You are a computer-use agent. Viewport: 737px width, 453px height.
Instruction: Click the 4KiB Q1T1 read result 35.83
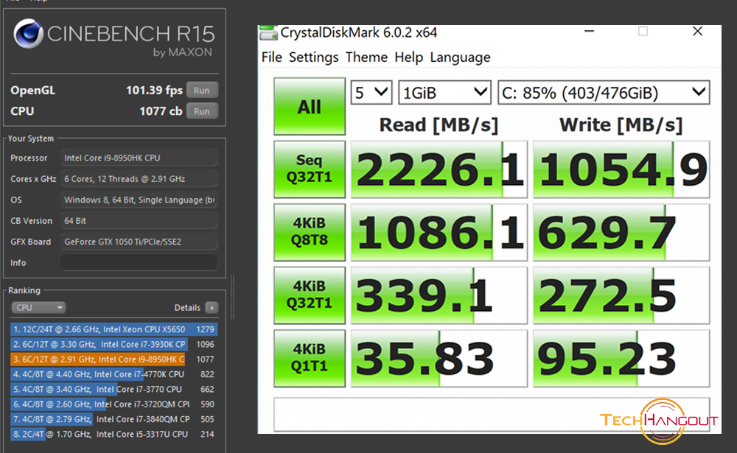pyautogui.click(x=439, y=358)
